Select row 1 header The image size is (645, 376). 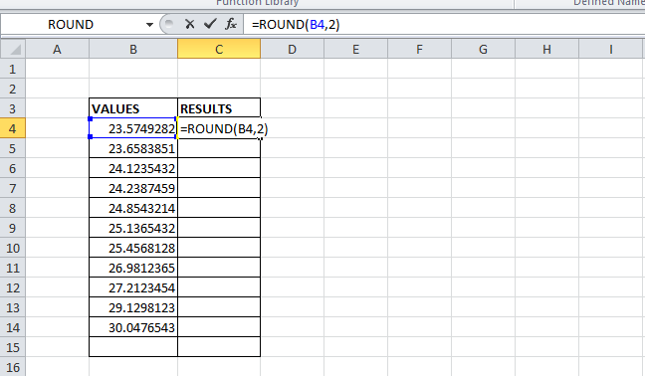(x=13, y=69)
